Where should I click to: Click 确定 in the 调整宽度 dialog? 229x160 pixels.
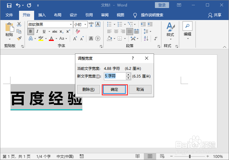[x=114, y=89]
